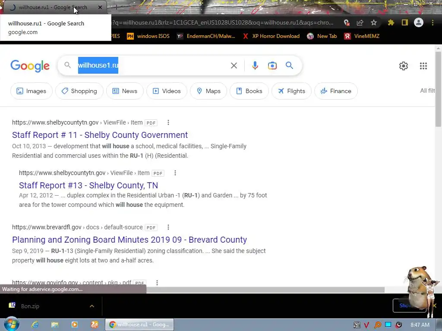Open the Windows Start orb
The height and width of the screenshot is (331, 442).
click(x=11, y=325)
